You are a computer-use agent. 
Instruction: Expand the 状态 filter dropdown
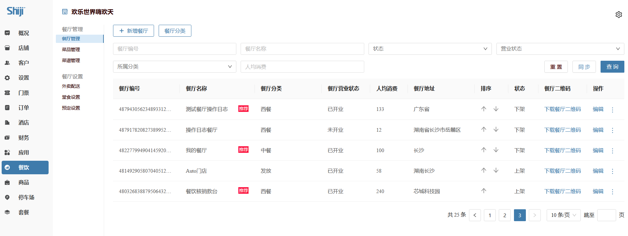(x=430, y=49)
